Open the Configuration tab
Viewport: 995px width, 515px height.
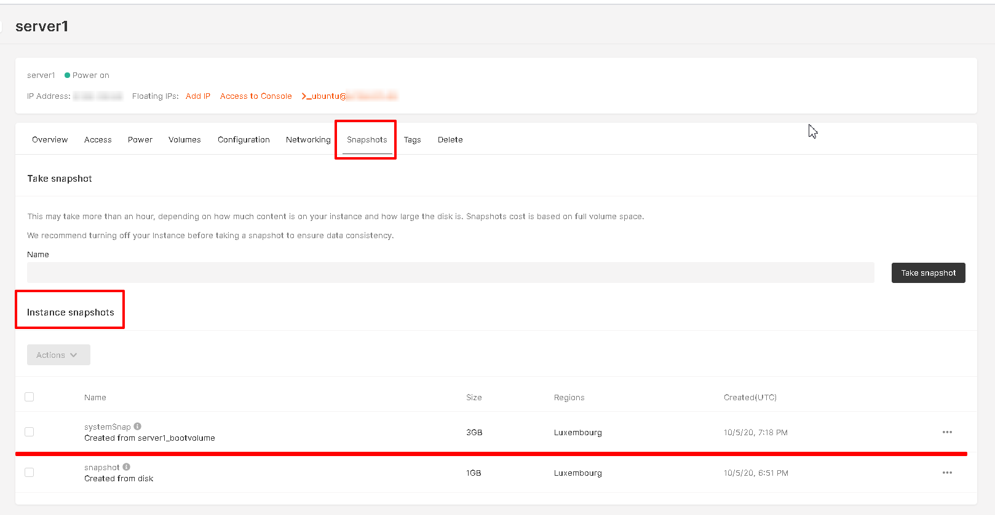click(x=244, y=140)
